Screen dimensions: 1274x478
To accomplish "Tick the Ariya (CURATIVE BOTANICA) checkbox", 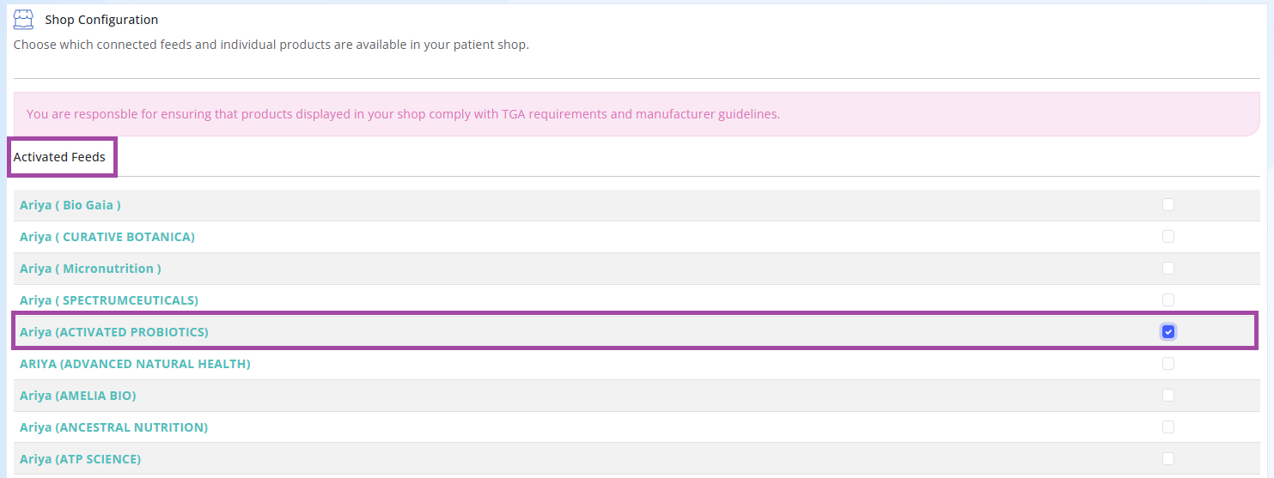I will 1167,237.
